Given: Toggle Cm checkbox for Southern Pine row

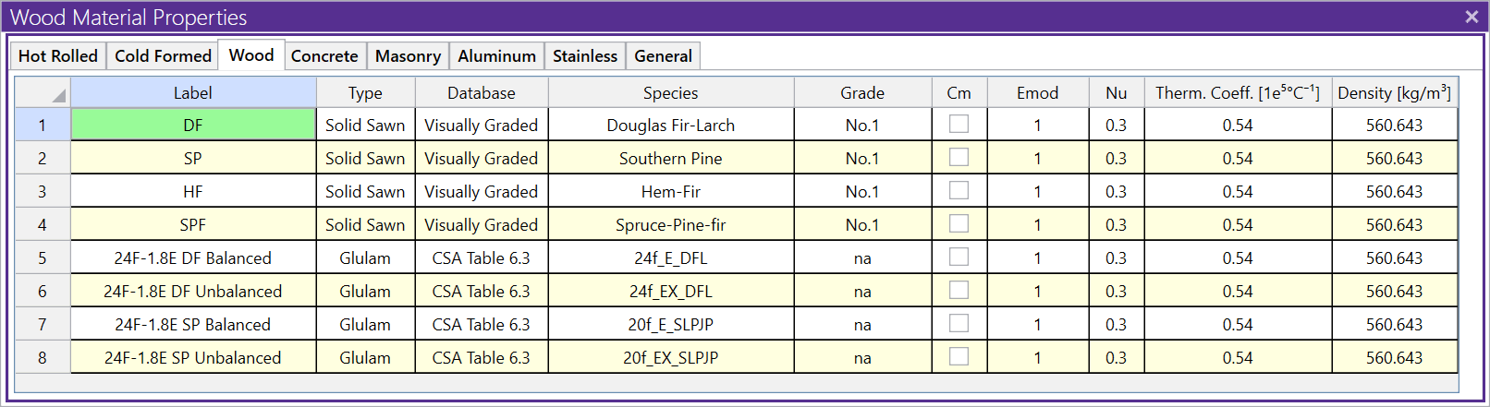Looking at the screenshot, I should [959, 157].
